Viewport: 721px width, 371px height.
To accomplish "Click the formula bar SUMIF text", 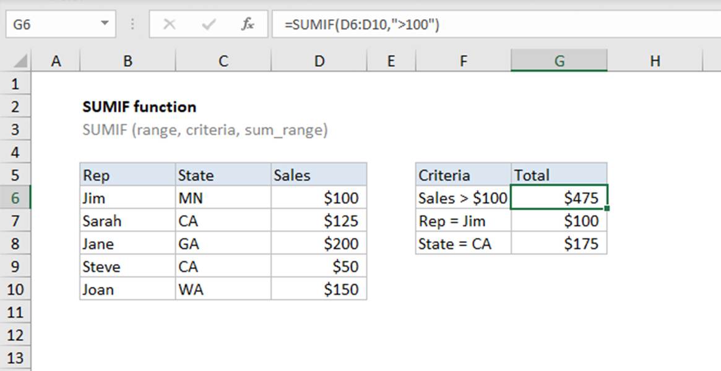I will 362,25.
